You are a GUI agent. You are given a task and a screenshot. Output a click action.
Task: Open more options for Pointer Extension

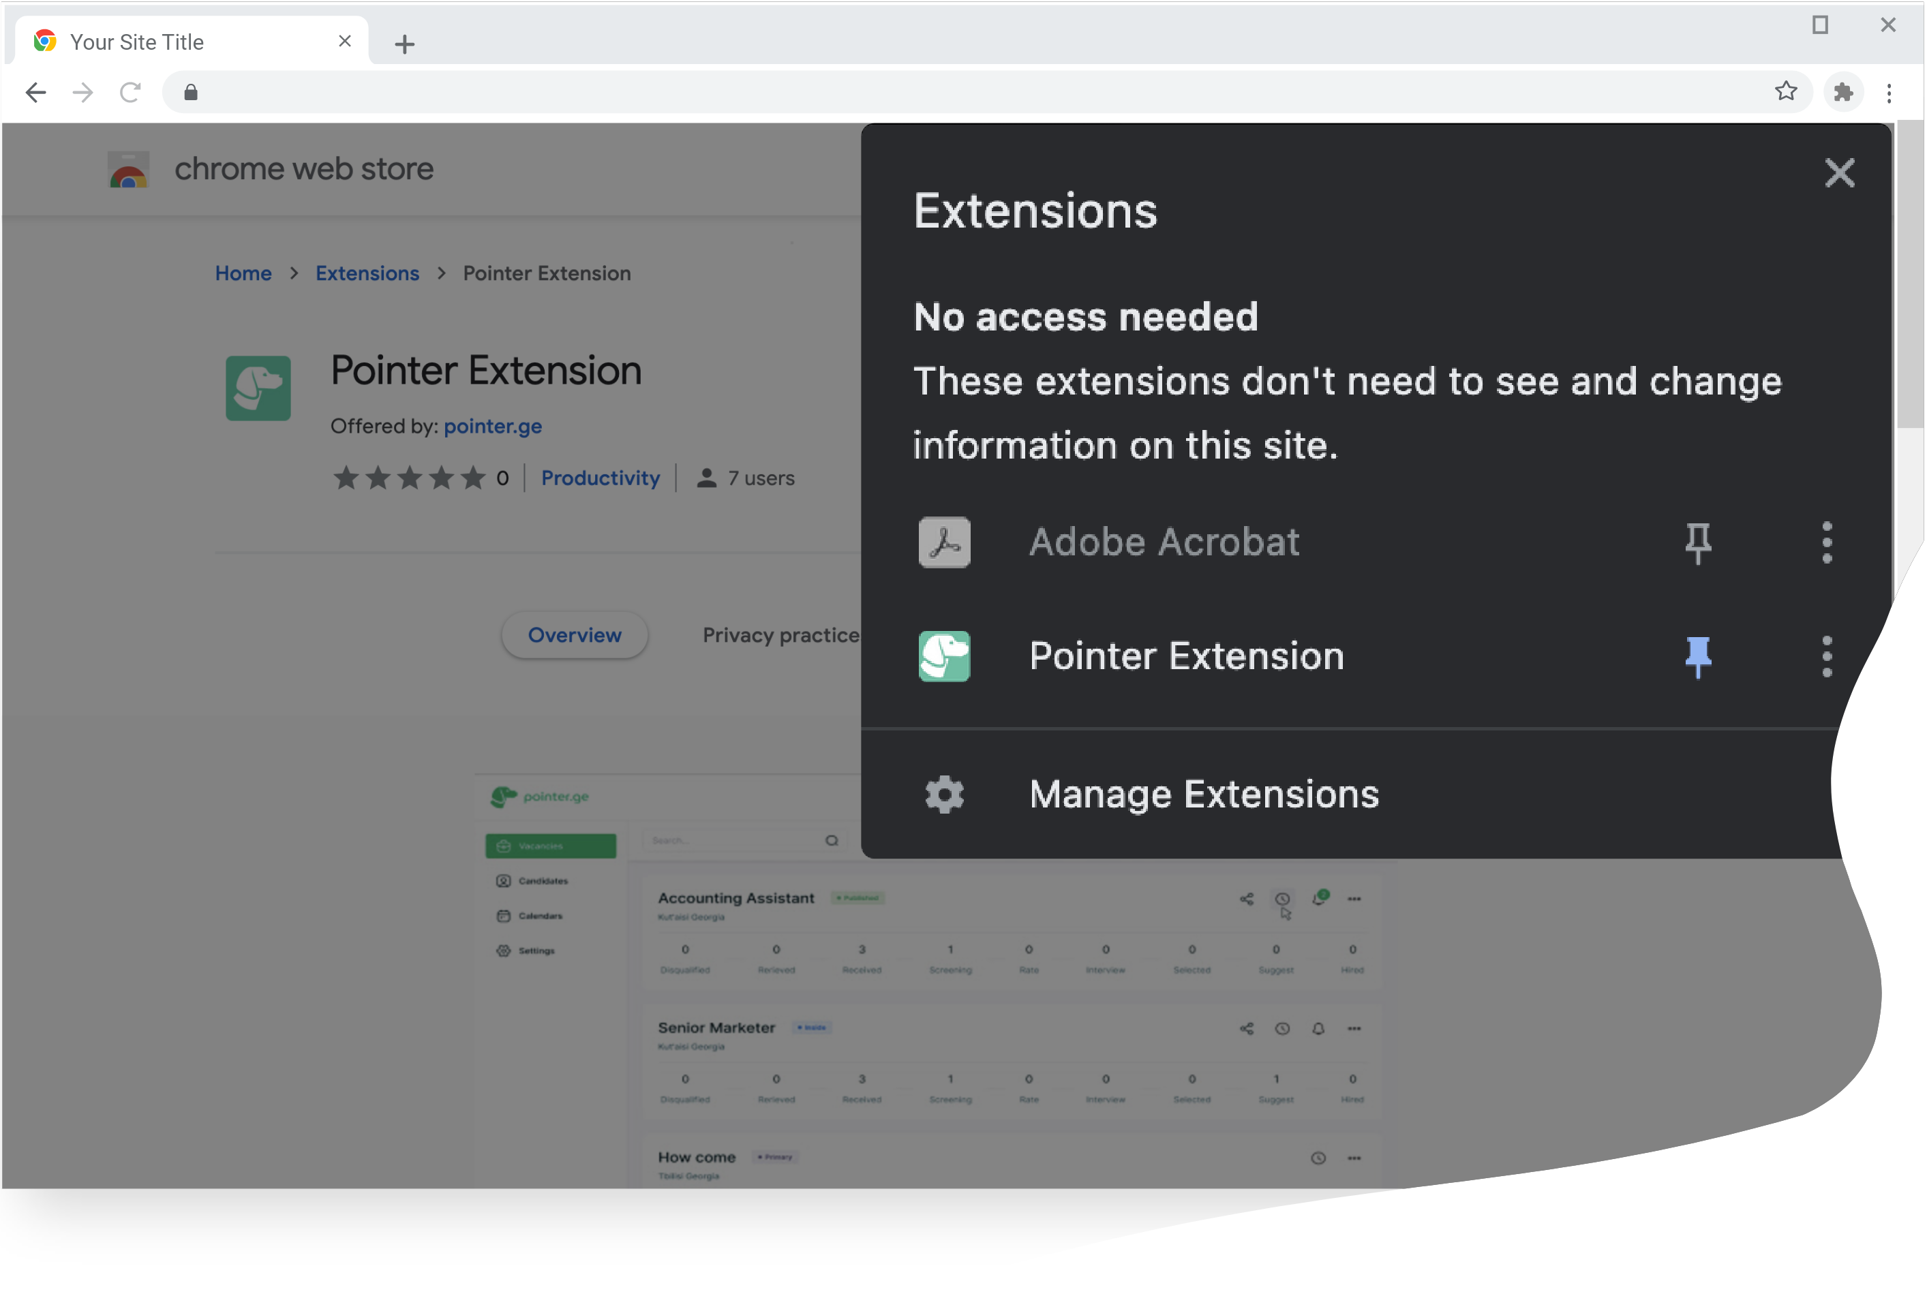click(1828, 658)
